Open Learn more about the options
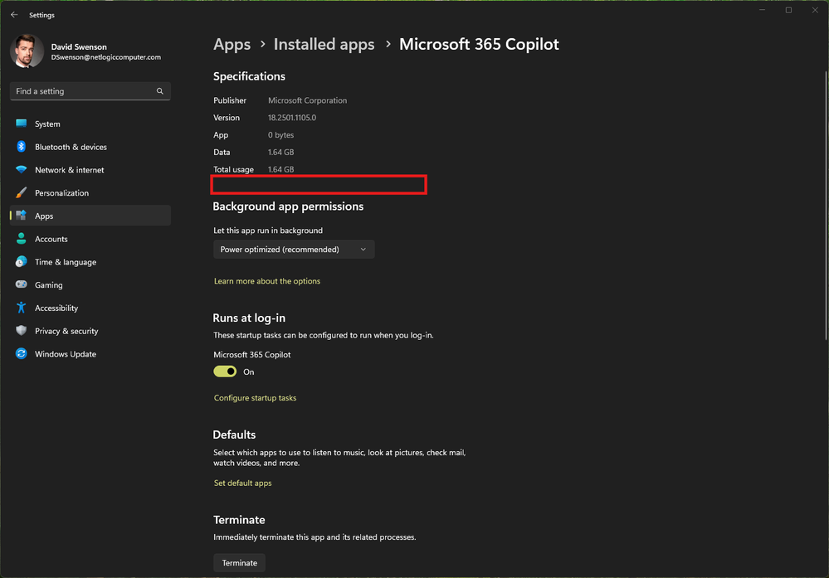The height and width of the screenshot is (578, 829). [x=267, y=281]
